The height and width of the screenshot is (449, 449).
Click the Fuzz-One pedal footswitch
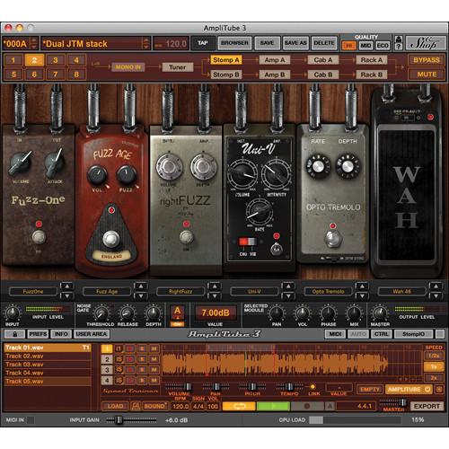coord(39,237)
